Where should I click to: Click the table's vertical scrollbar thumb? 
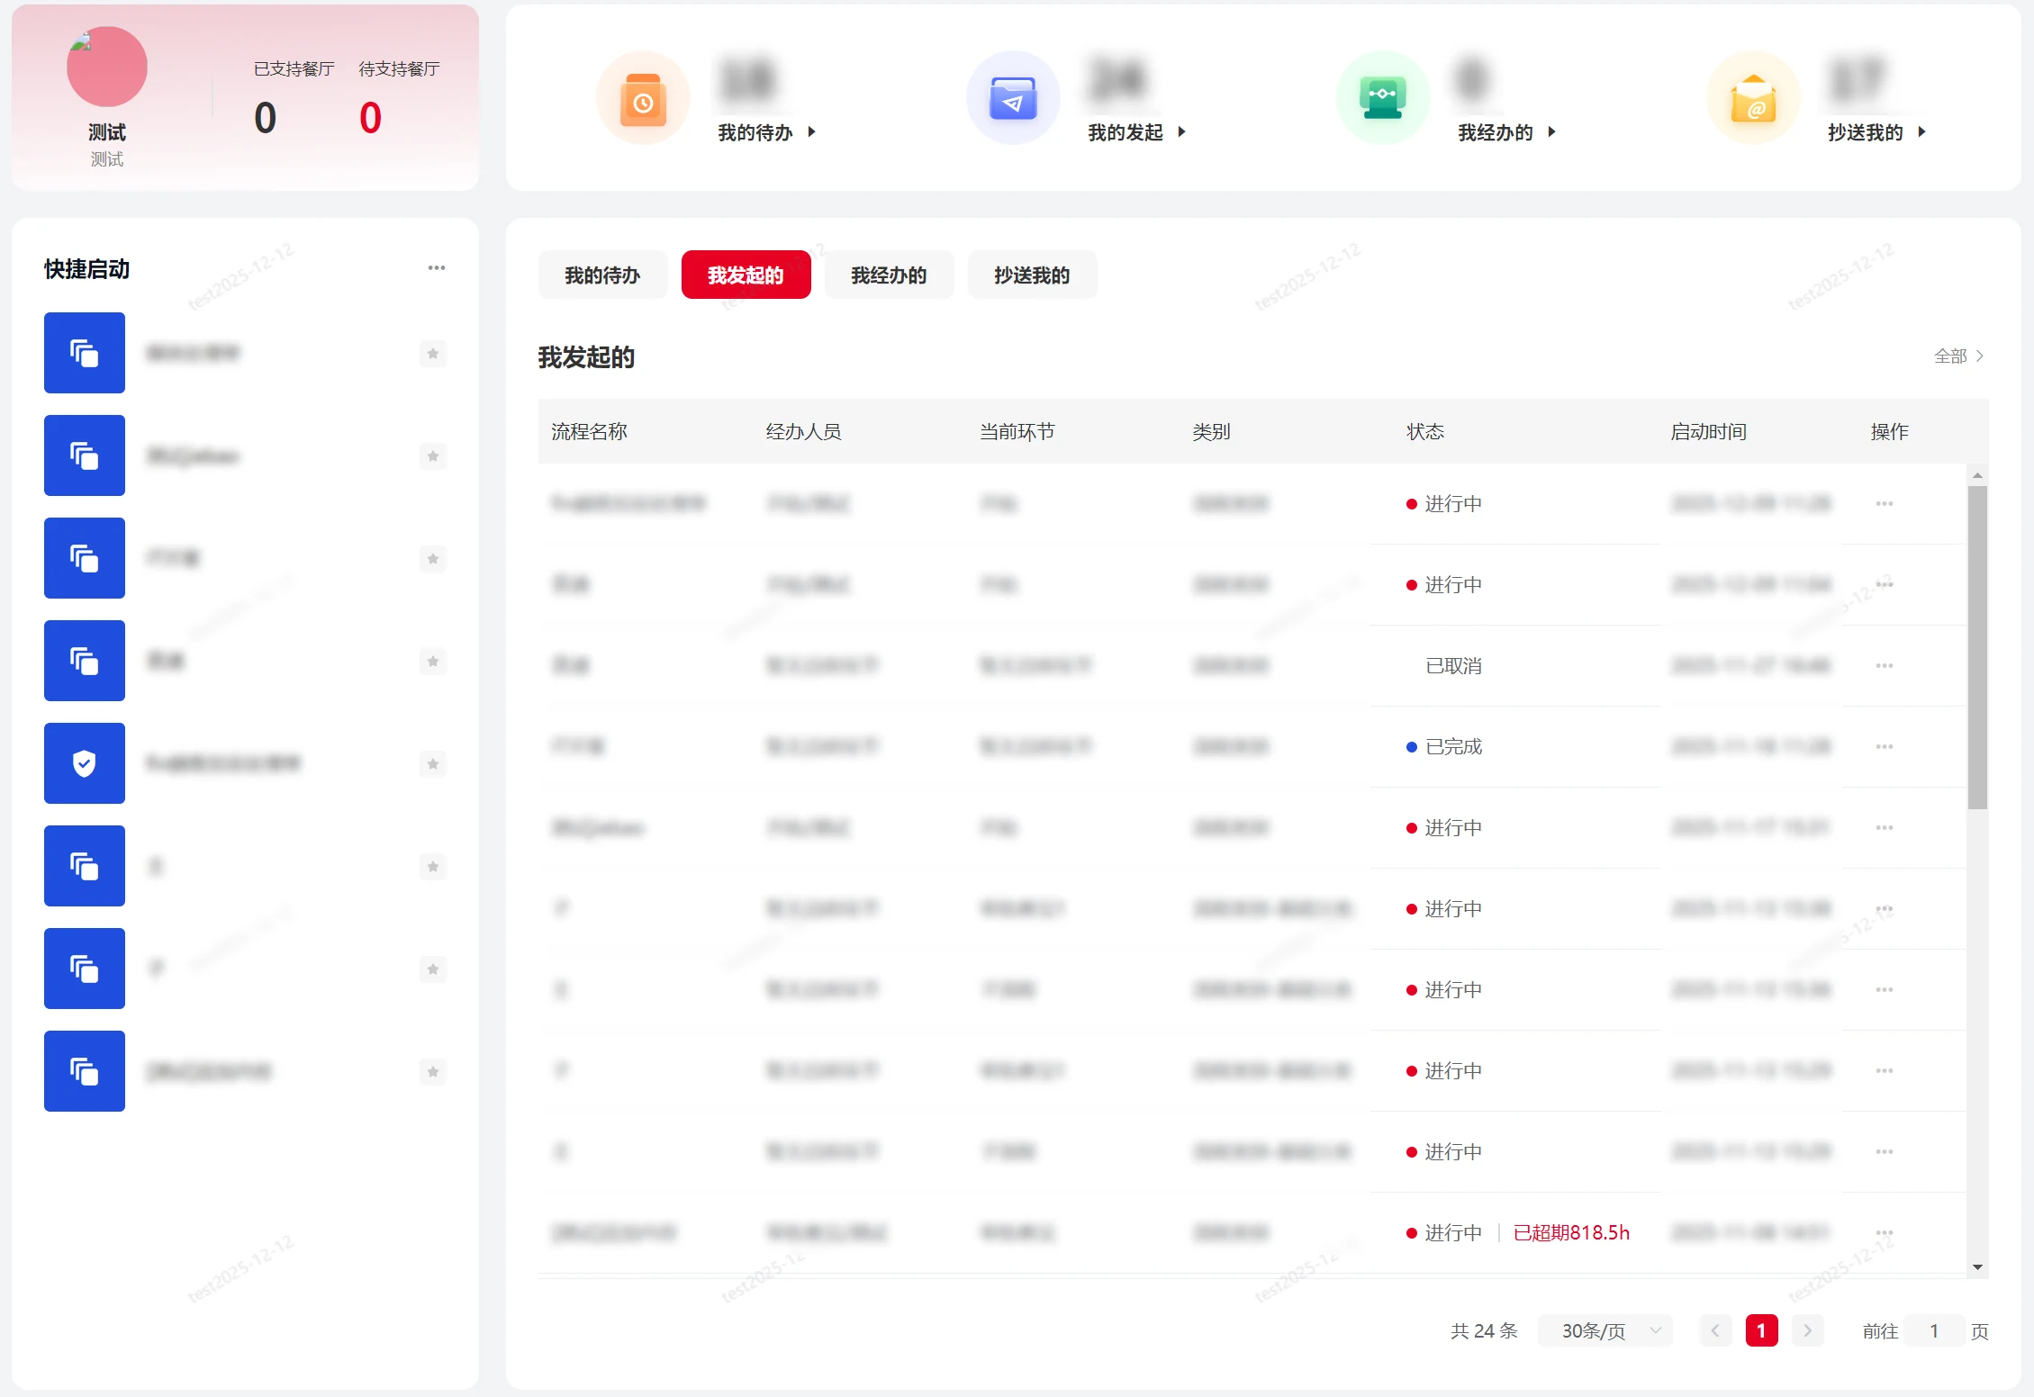tap(1977, 648)
